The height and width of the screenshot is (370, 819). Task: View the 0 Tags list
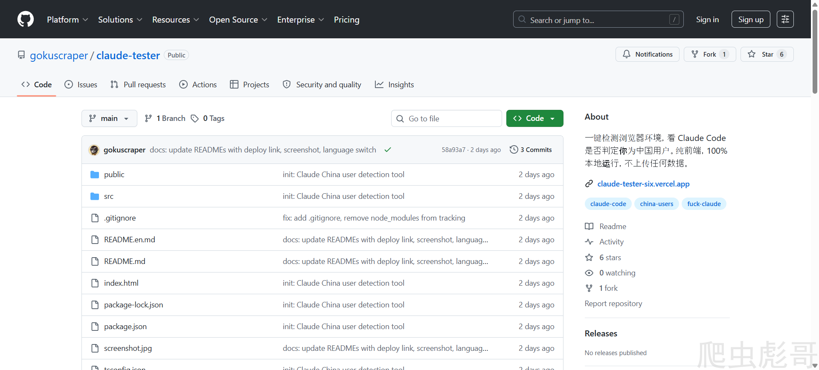208,118
